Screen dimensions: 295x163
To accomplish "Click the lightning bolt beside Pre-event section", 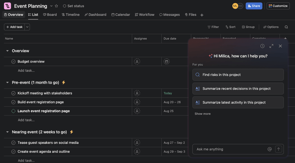I will 63,82.
